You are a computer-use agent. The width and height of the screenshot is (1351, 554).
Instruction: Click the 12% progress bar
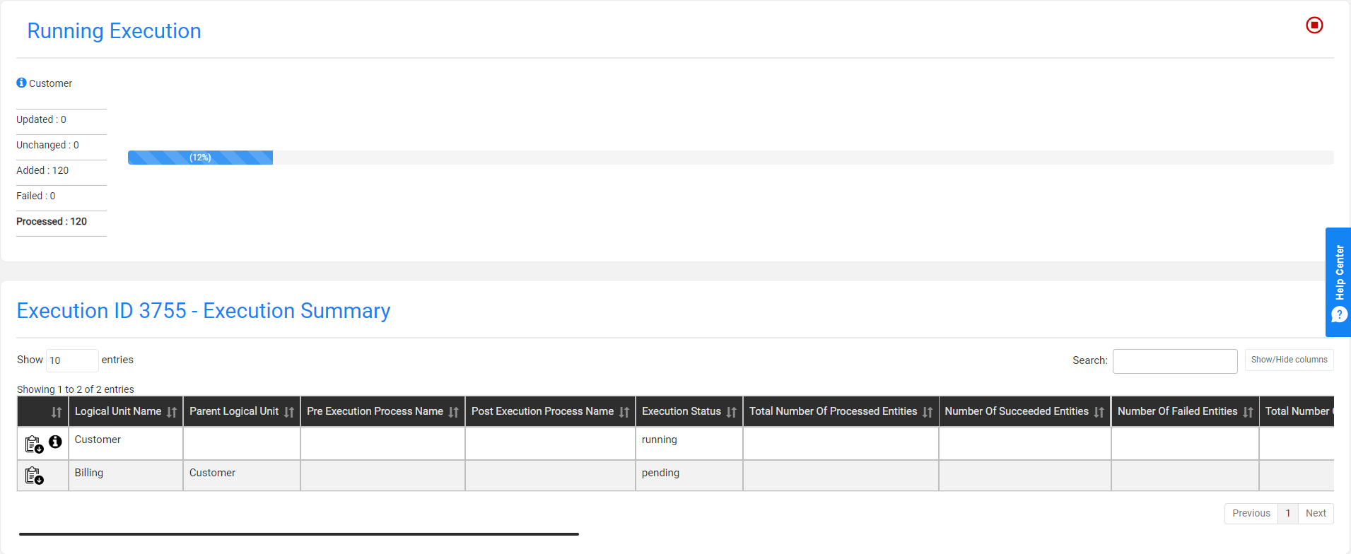[x=200, y=158]
